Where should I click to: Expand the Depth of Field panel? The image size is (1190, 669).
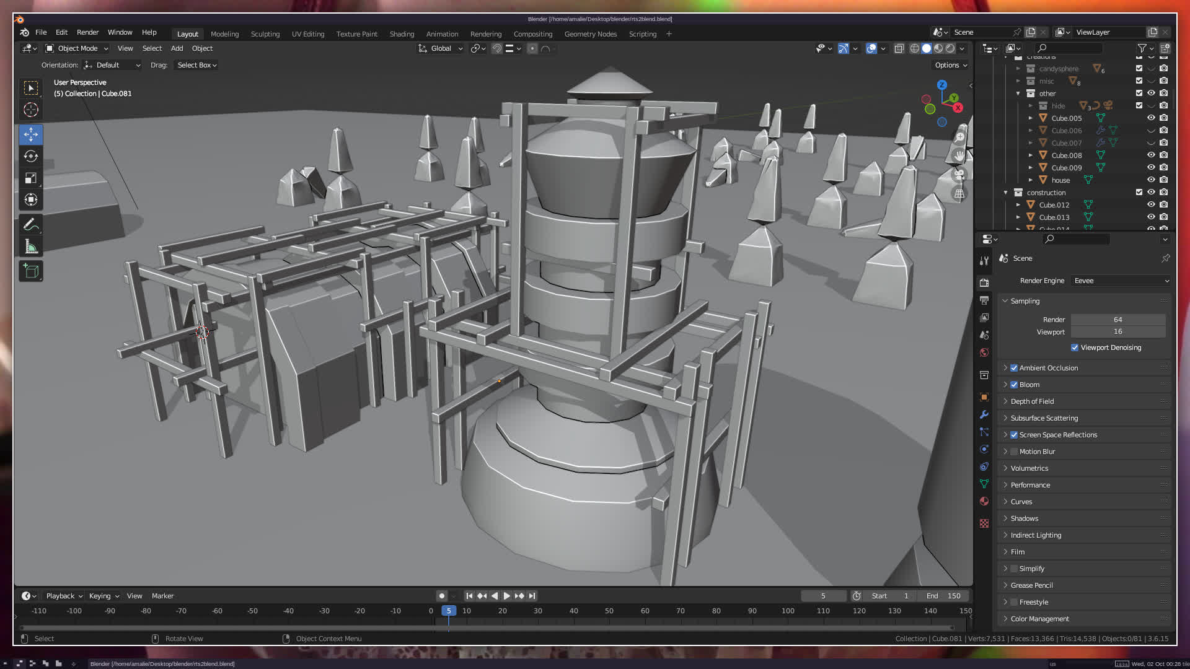pyautogui.click(x=1032, y=401)
